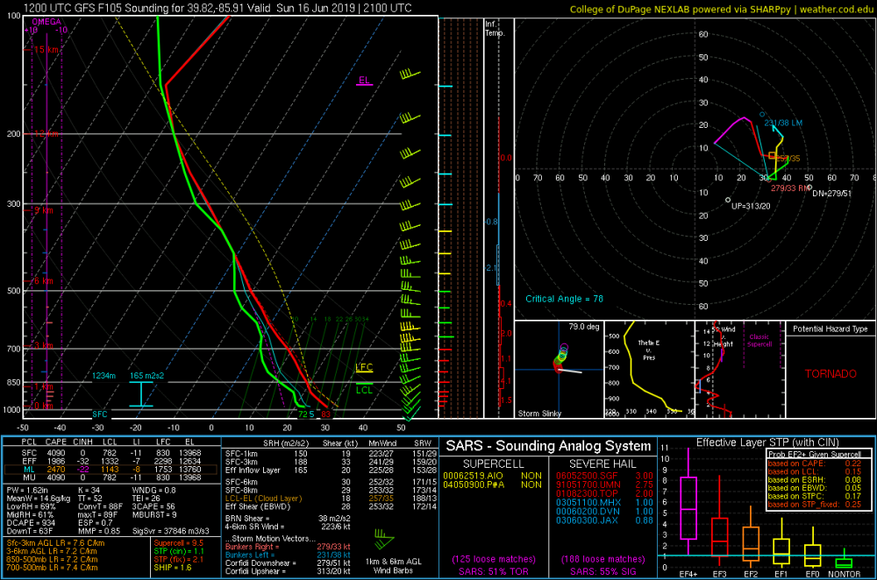
Task: Click the College of DuPage NEXLAB credit text
Action: [722, 9]
